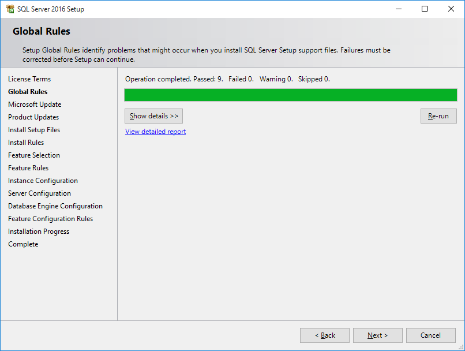
Task: Choose the Product Updates step
Action: point(33,117)
